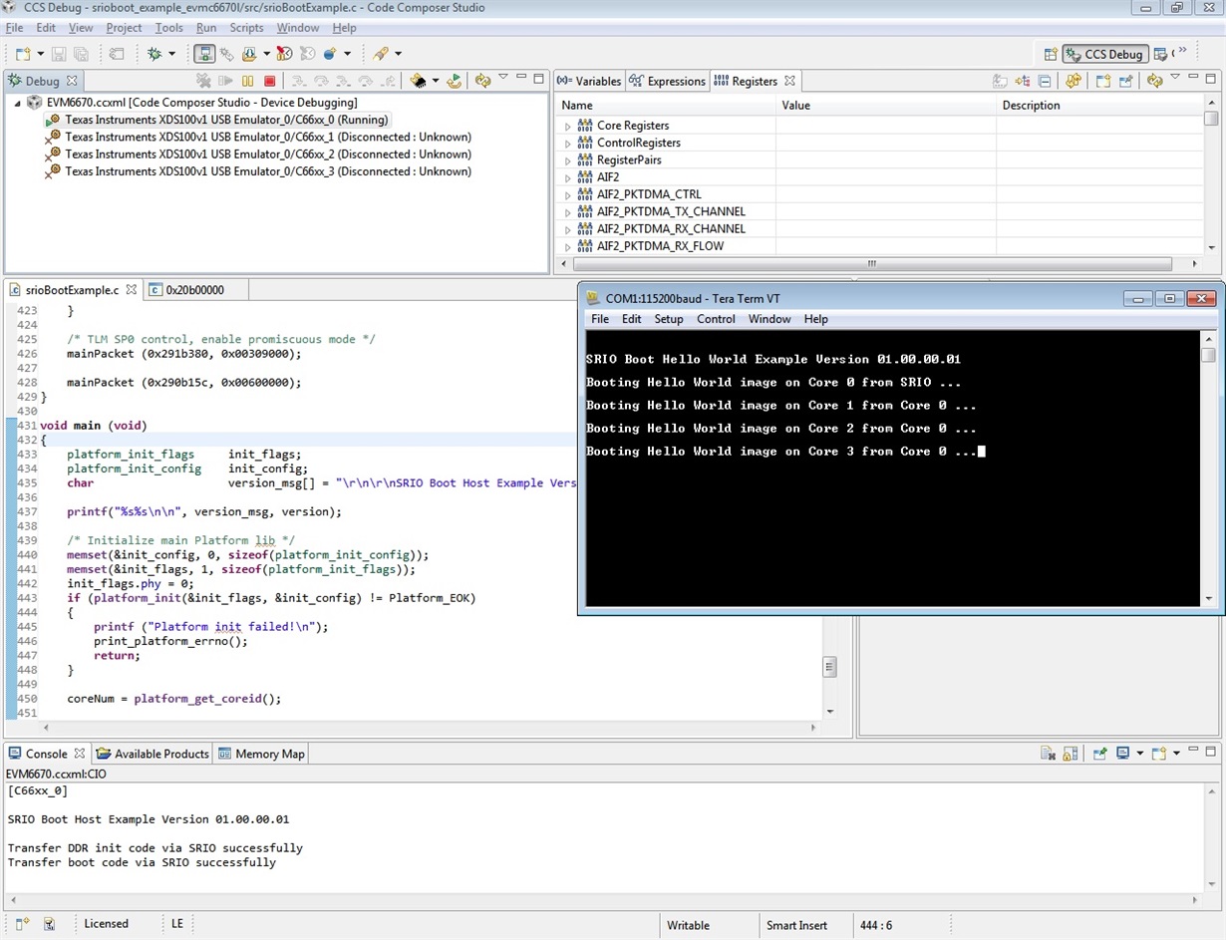Minimize the Debug view panel
Screen dimensions: 1226x940
pos(521,79)
